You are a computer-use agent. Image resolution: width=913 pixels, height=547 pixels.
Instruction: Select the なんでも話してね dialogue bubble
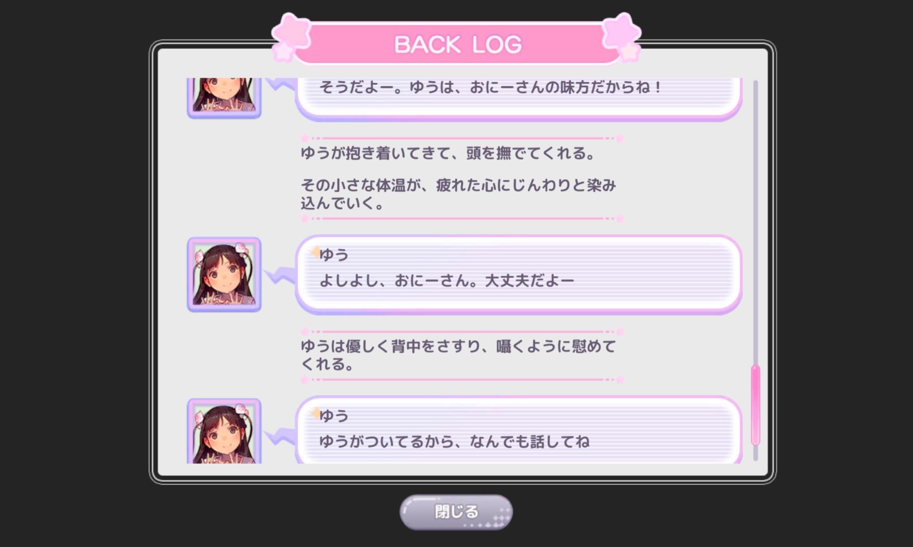(519, 430)
